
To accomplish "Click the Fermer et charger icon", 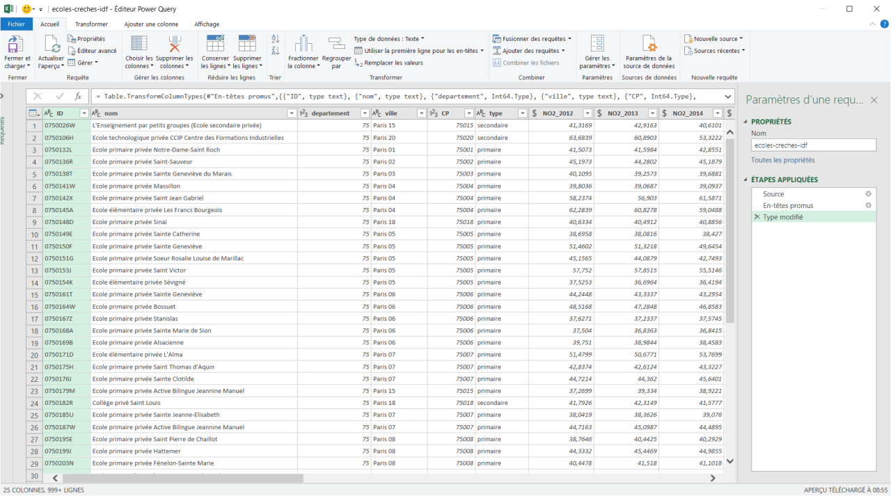I will (15, 44).
